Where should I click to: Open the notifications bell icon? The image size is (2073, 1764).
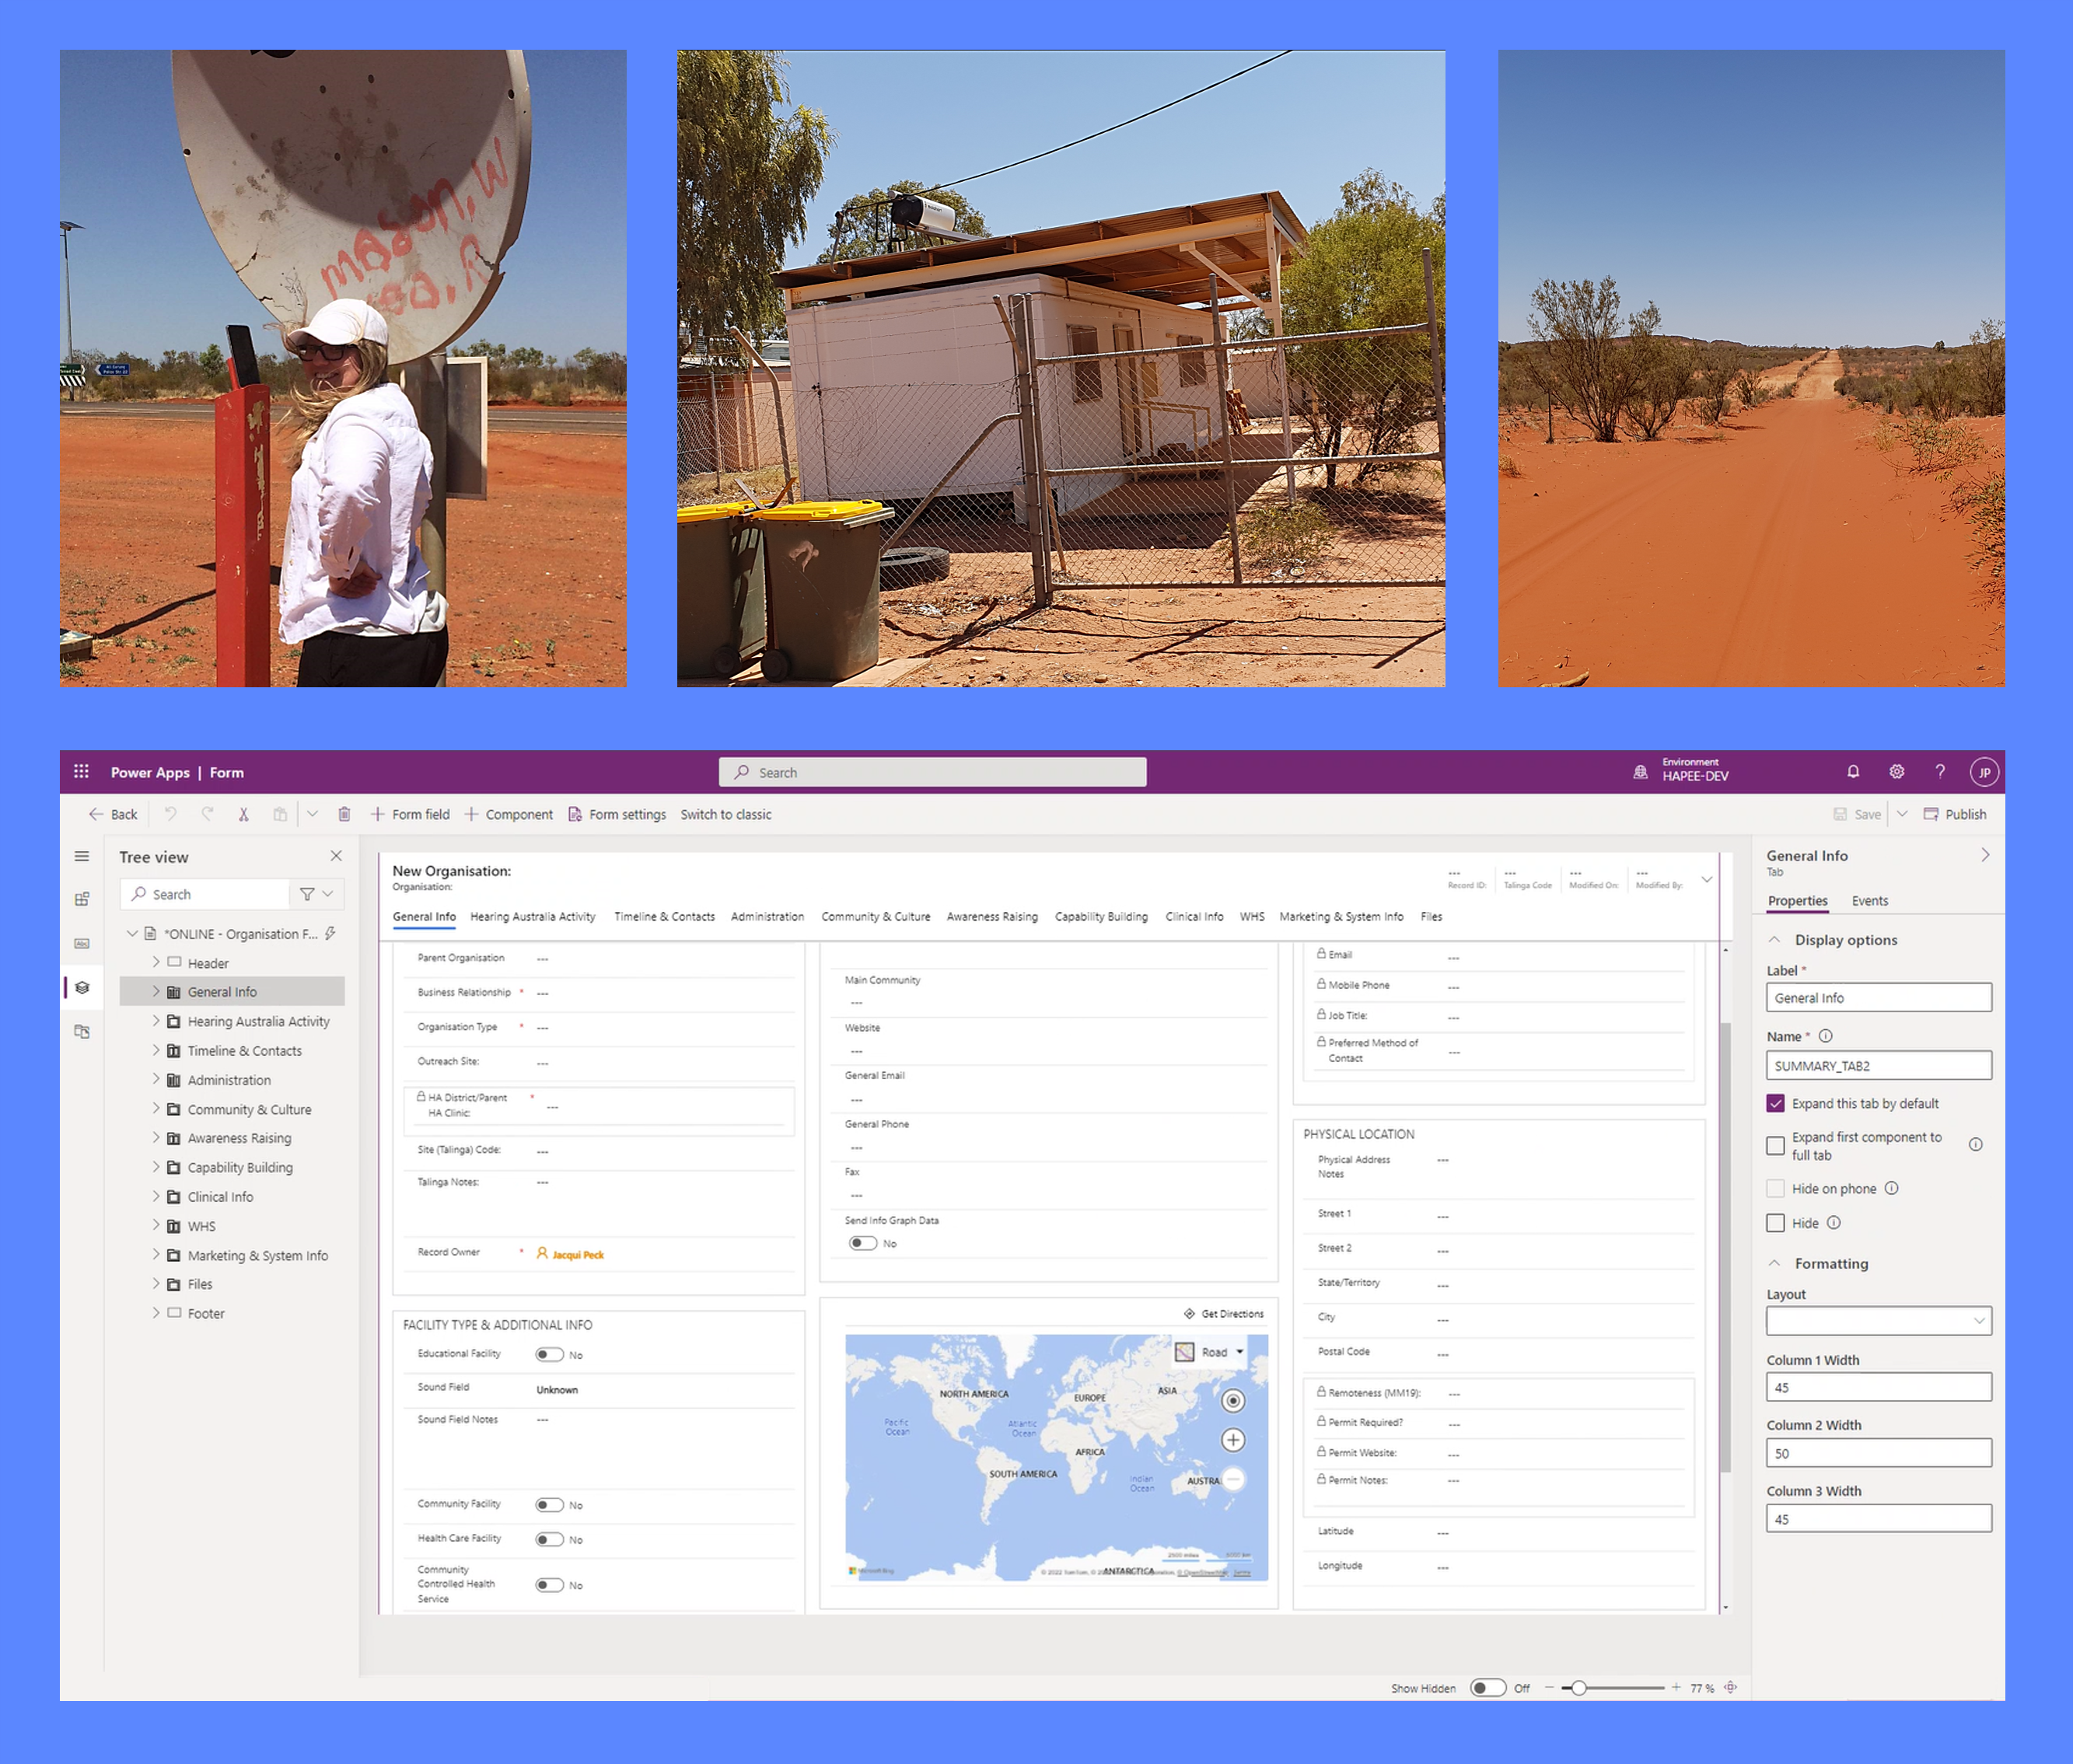(1852, 771)
